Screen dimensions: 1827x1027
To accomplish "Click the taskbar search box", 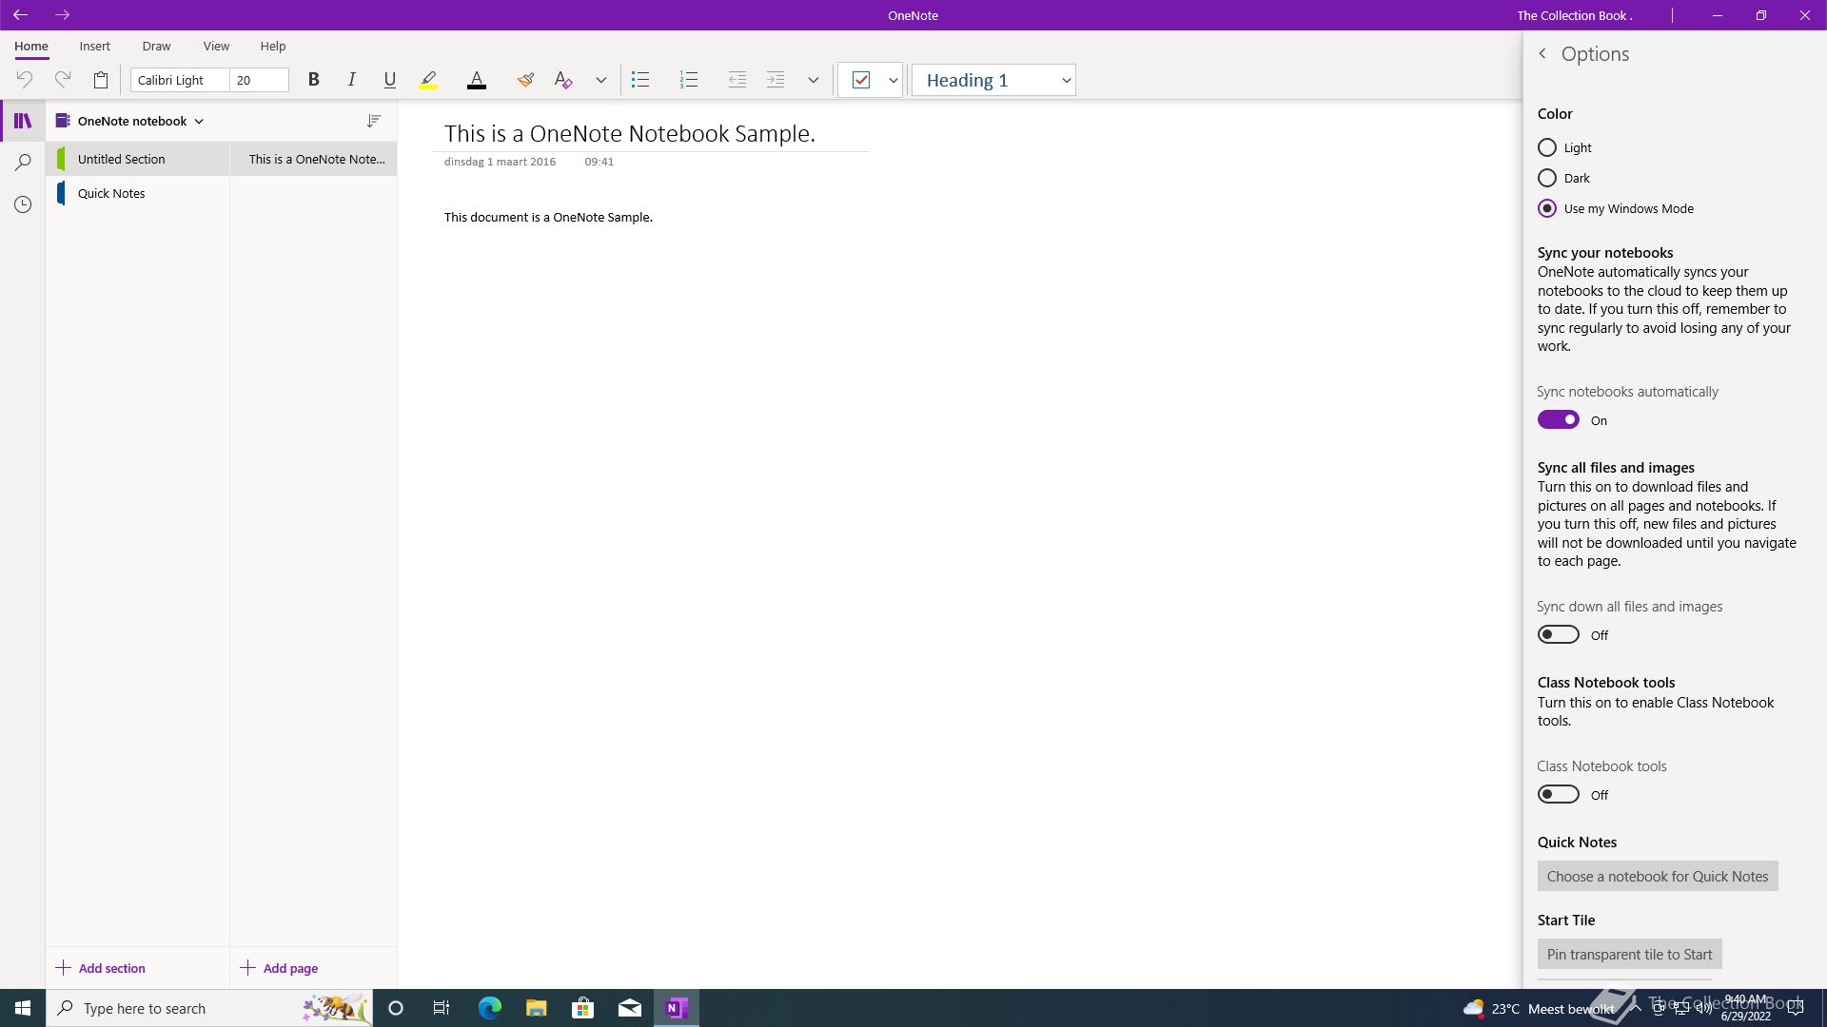I will [x=209, y=1008].
